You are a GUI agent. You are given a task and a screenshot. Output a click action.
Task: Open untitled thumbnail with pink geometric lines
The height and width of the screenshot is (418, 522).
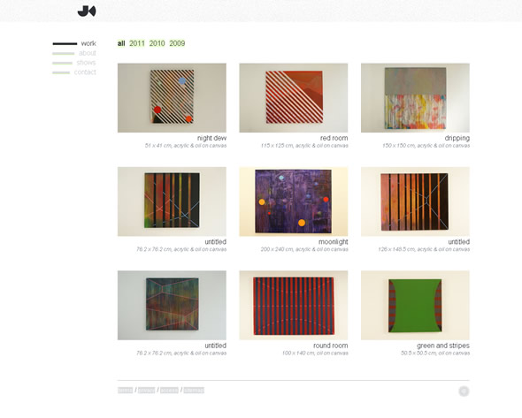(172, 305)
